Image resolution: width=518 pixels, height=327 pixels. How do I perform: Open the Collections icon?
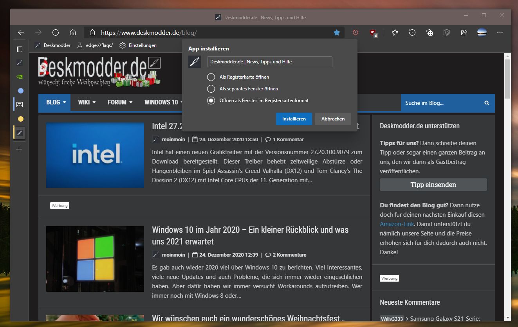tap(430, 32)
